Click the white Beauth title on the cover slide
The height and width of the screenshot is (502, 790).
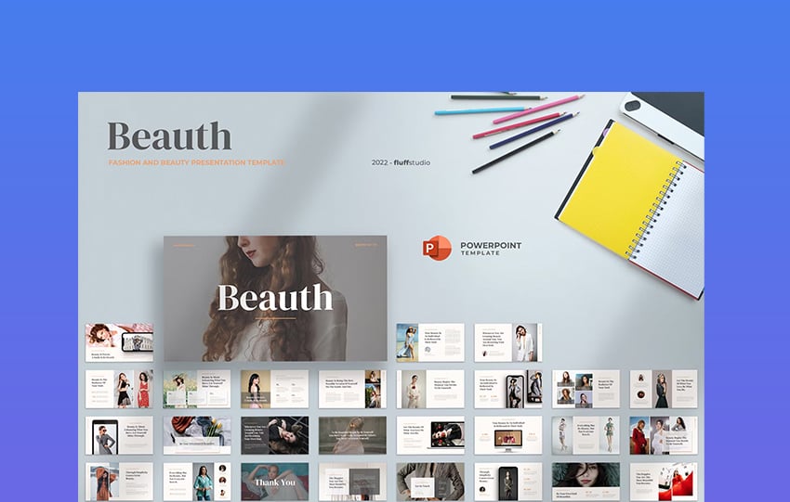(x=274, y=298)
